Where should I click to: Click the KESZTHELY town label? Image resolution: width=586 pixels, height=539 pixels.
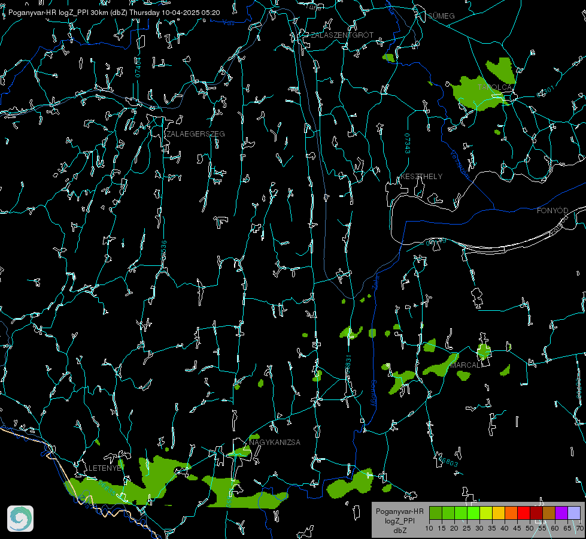421,177
